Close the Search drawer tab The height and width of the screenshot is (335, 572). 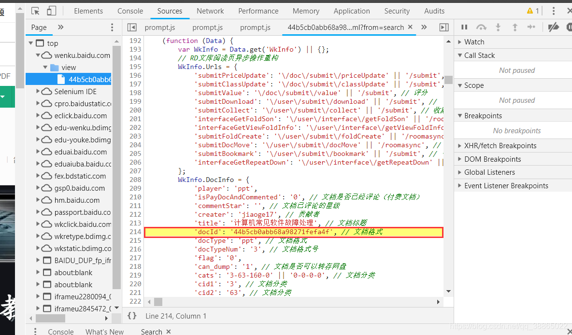(x=169, y=331)
